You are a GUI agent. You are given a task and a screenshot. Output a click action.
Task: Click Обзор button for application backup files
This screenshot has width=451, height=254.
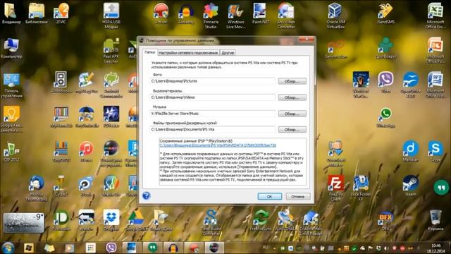(292, 130)
